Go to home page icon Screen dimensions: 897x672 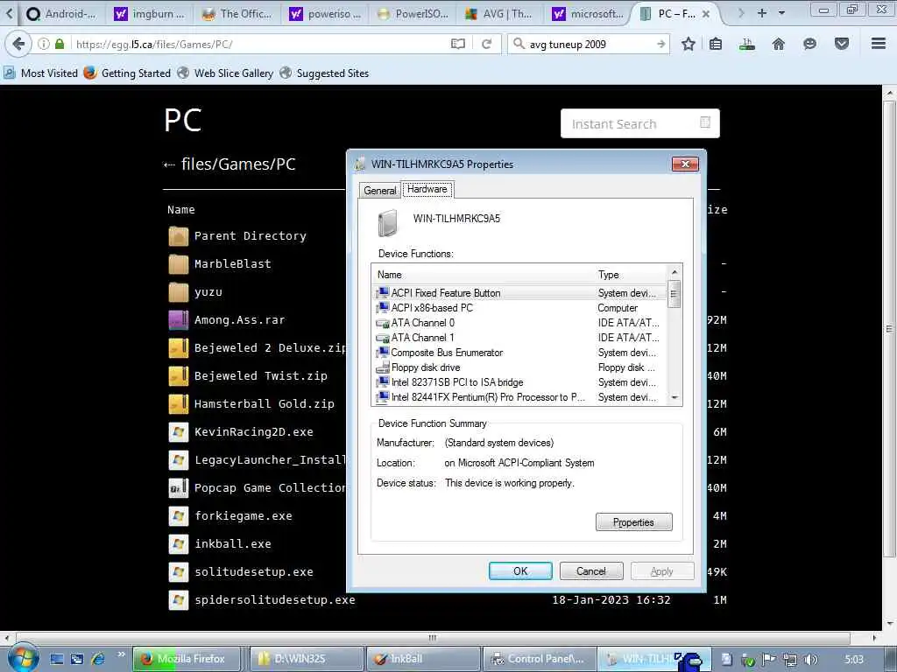[x=778, y=44]
